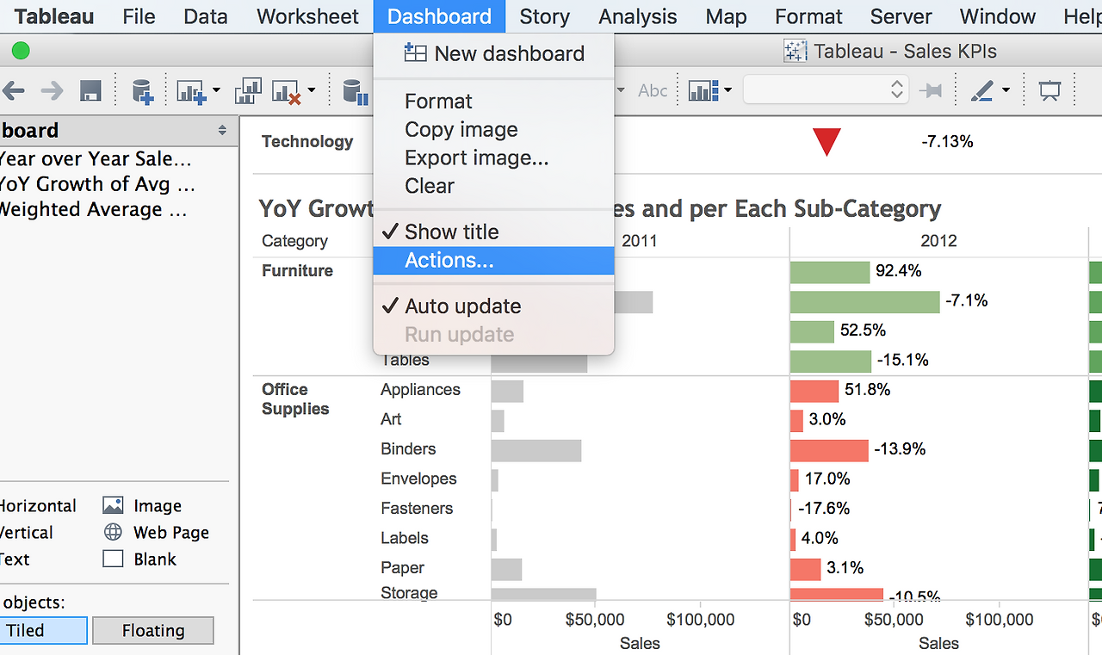Select the Image object icon
Viewport: 1102px width, 655px height.
tap(113, 505)
